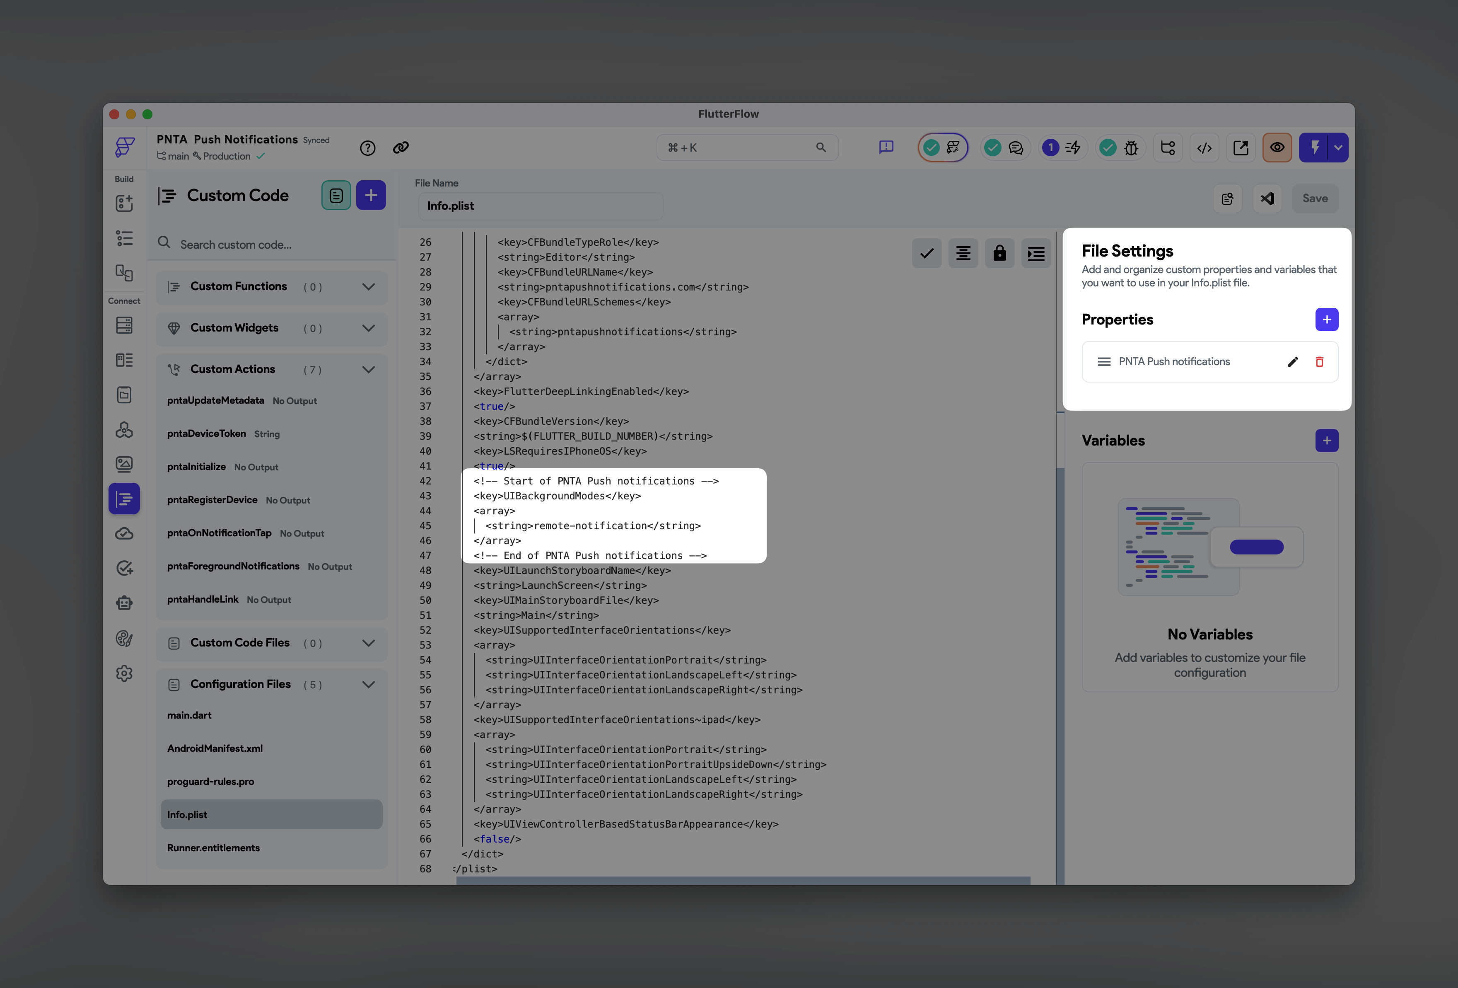Open the feedback comment icon
This screenshot has width=1458, height=988.
886,148
